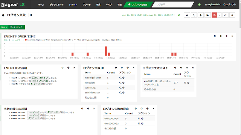Screen dimensions: 241x135
Task: Click the share arrow toolbar icon
Action: pyautogui.click(x=225, y=15)
